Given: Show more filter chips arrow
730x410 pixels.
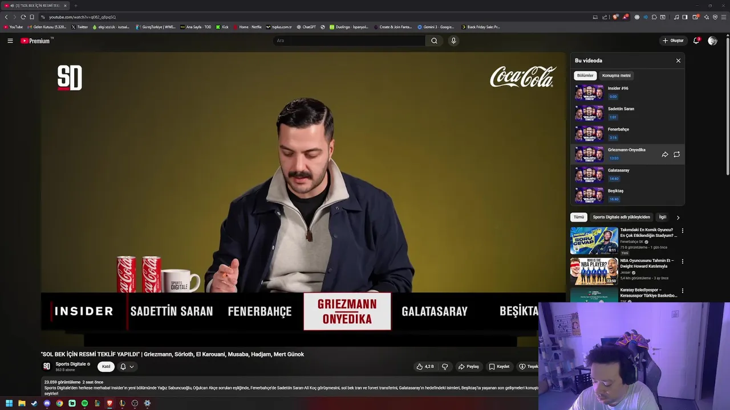Looking at the screenshot, I should [x=678, y=217].
